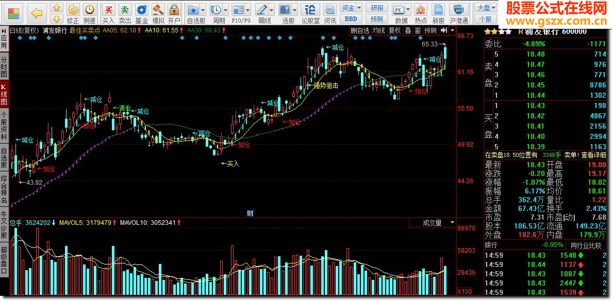Expand the 自选股 dropdown arrow
This screenshot has height=301, width=613.
(x=203, y=9)
